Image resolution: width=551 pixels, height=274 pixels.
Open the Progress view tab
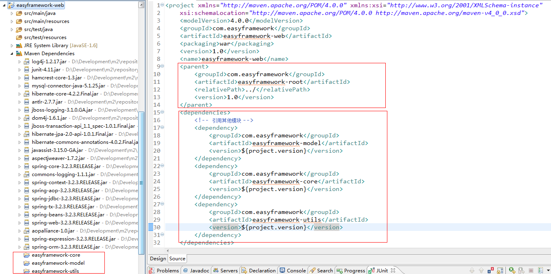351,270
